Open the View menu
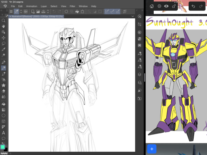The image size is (207, 155). [x=63, y=6]
